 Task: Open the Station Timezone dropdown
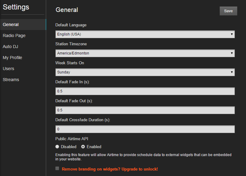click(145, 53)
